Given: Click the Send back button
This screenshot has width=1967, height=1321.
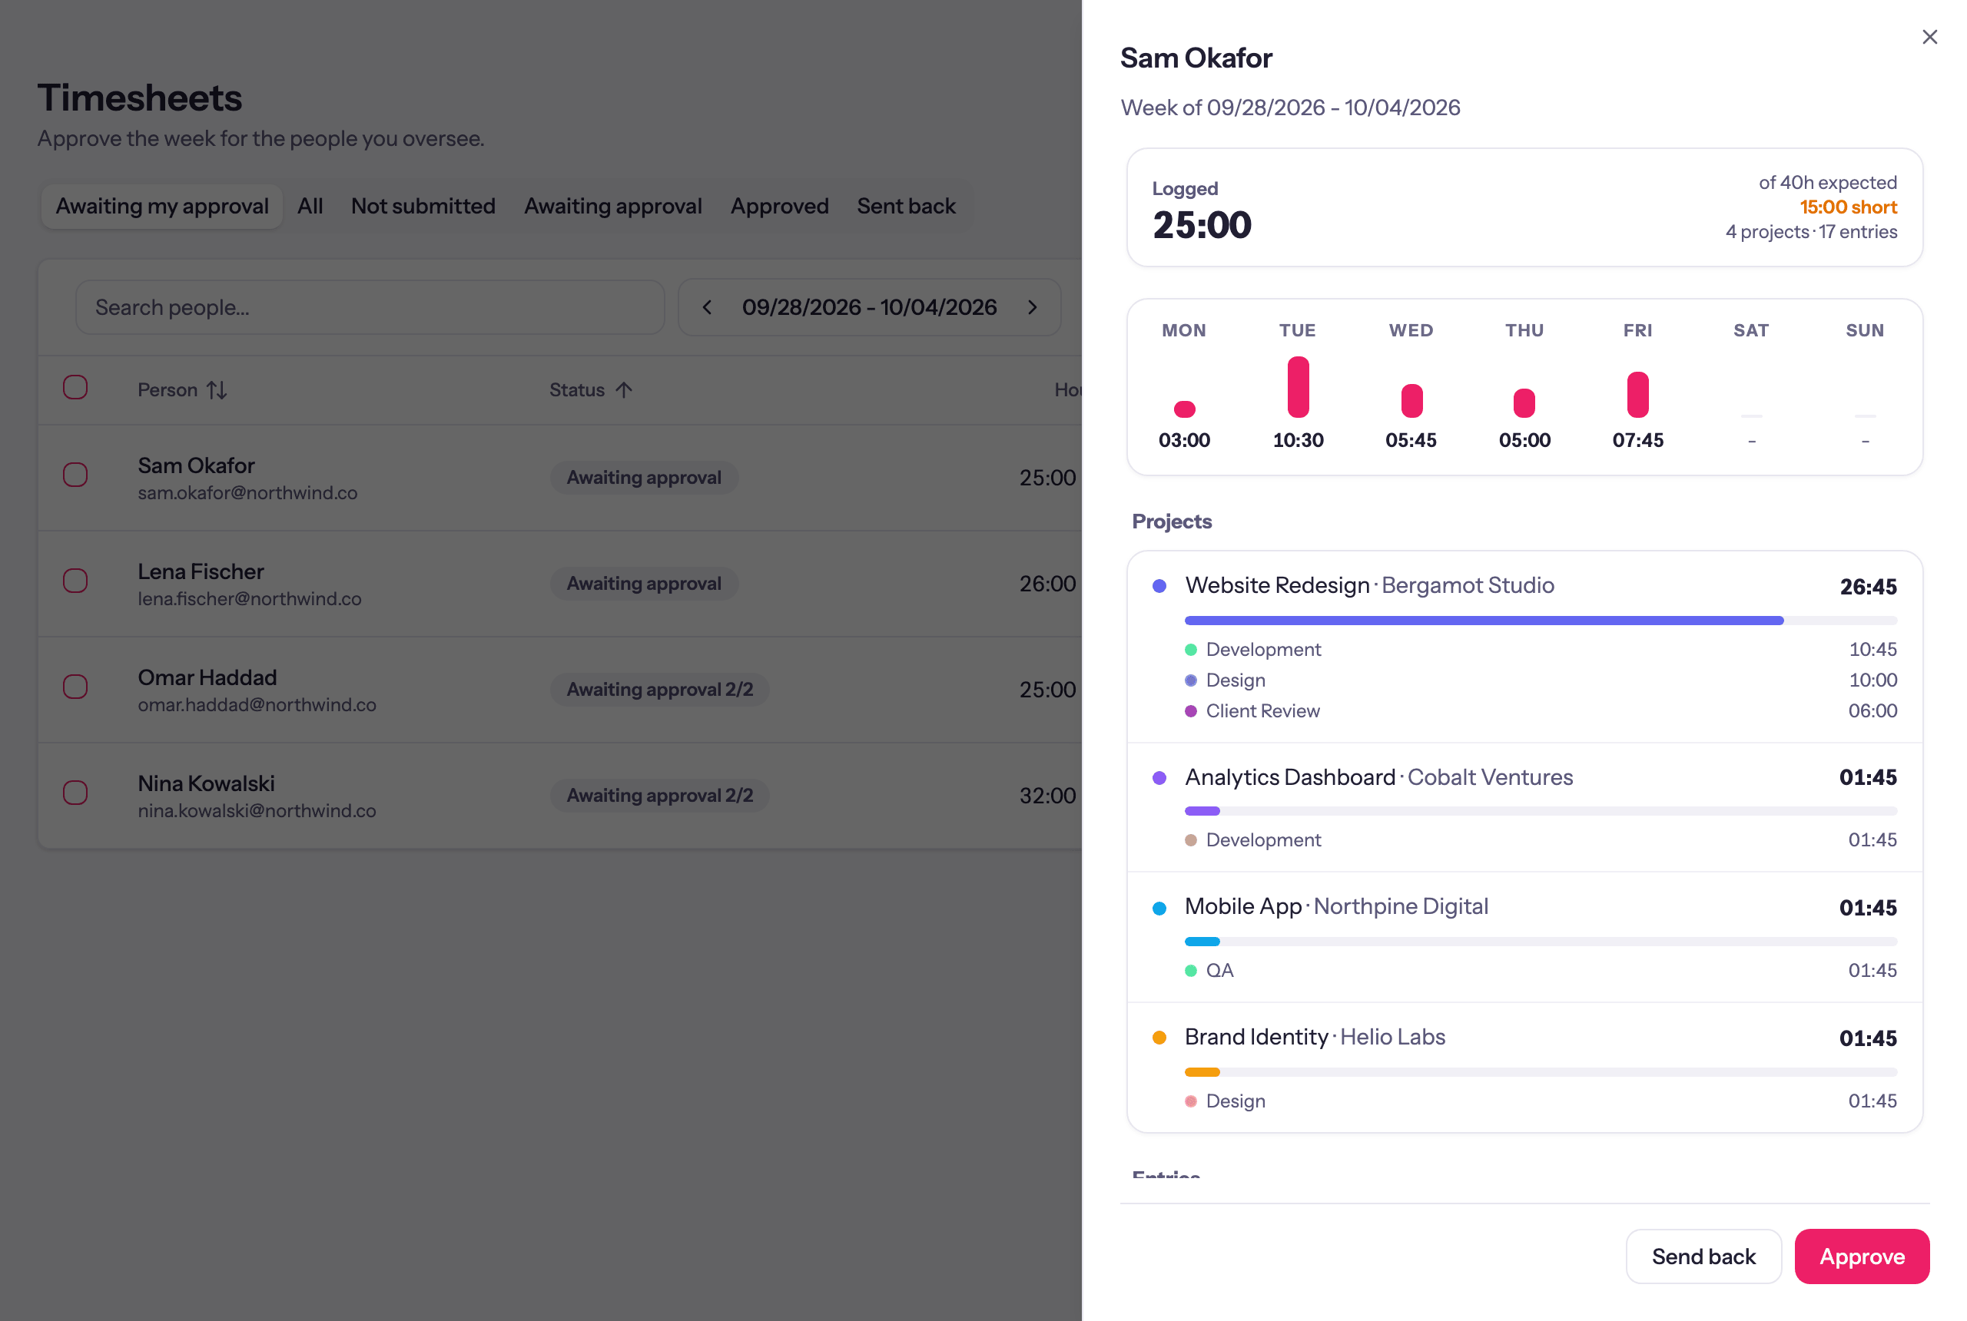Looking at the screenshot, I should coord(1703,1256).
